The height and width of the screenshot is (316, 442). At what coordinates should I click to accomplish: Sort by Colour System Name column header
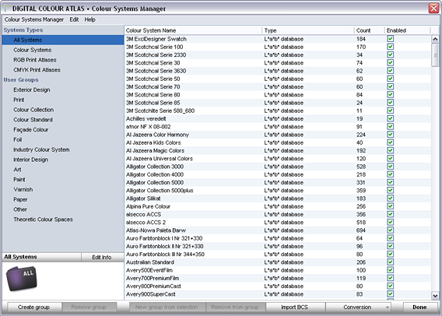click(193, 30)
